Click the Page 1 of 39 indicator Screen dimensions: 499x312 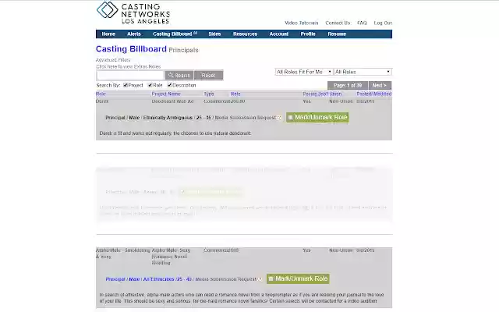point(348,85)
